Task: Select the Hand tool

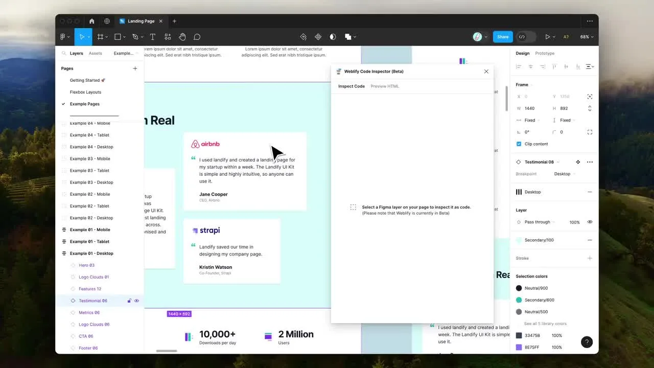Action: [x=182, y=37]
